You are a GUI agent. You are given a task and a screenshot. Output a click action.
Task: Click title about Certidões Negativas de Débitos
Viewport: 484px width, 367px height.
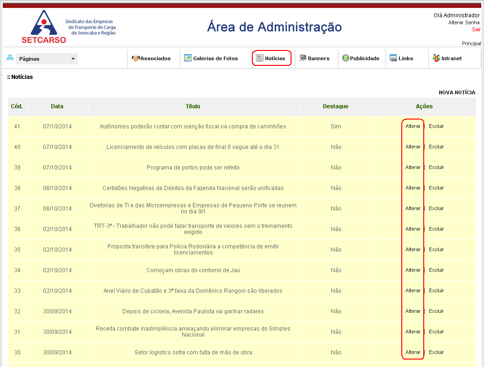(x=193, y=188)
